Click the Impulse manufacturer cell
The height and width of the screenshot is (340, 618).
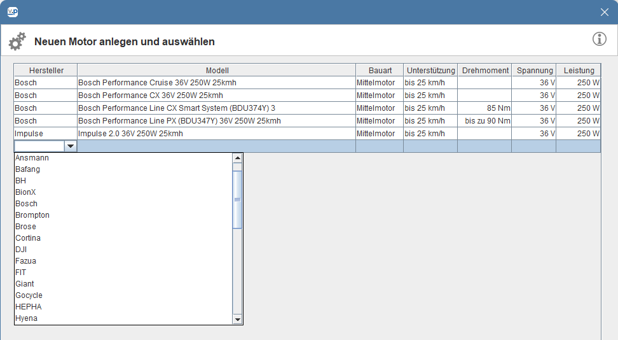click(x=46, y=134)
